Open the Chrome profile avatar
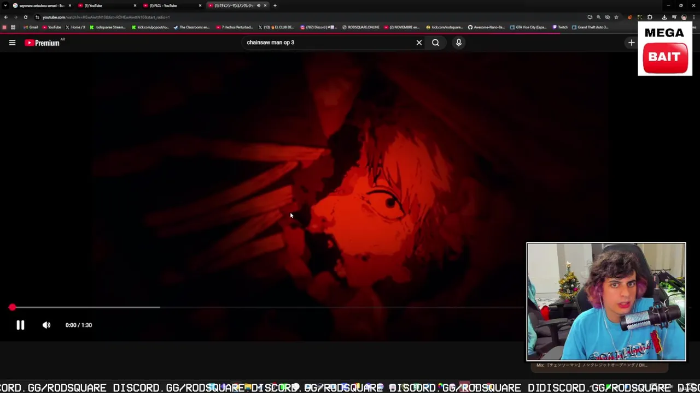The width and height of the screenshot is (700, 393). 684,17
